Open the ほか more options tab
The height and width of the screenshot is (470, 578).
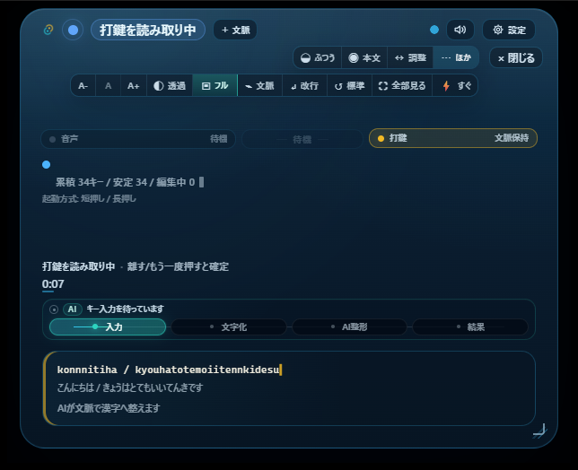456,57
